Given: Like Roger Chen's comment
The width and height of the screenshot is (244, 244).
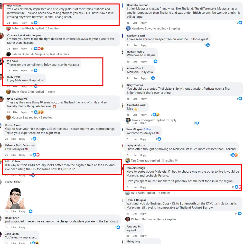Looking at the screenshot, I should pyautogui.click(x=14, y=227).
